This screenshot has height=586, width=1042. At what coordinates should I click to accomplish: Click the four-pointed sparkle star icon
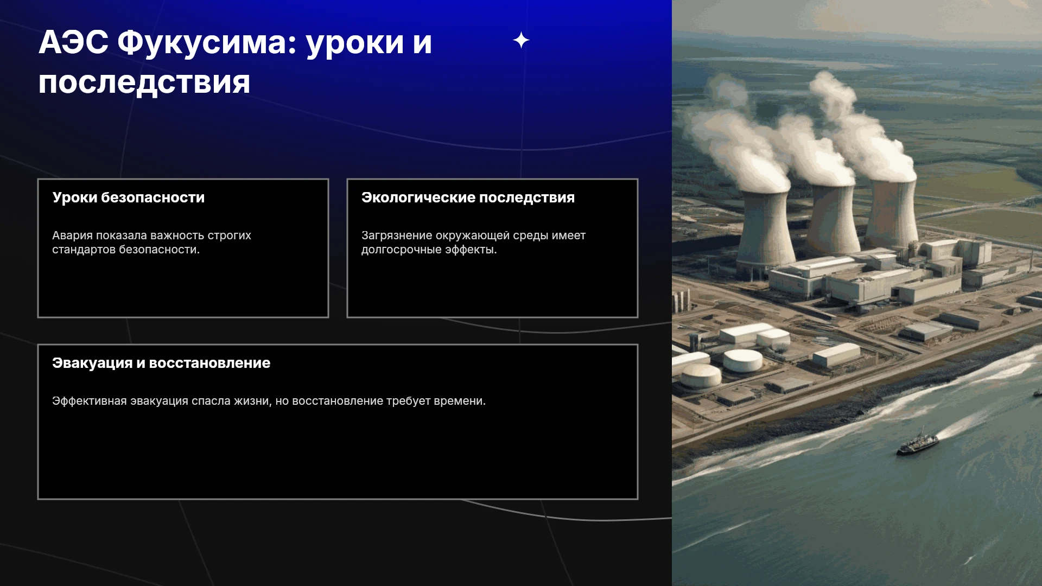coord(521,40)
